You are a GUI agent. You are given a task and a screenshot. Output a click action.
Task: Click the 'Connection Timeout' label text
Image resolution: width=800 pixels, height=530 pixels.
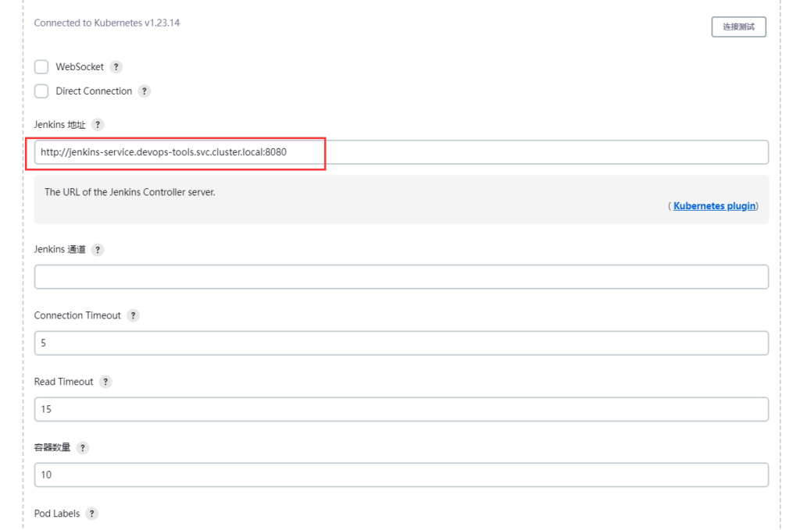[77, 315]
